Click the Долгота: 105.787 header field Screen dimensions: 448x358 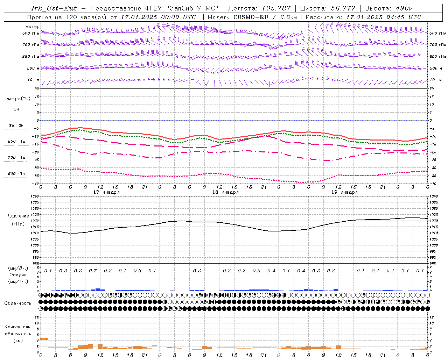click(259, 8)
